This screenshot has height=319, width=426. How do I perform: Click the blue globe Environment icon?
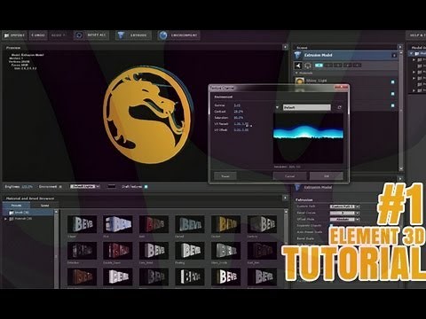click(x=163, y=35)
